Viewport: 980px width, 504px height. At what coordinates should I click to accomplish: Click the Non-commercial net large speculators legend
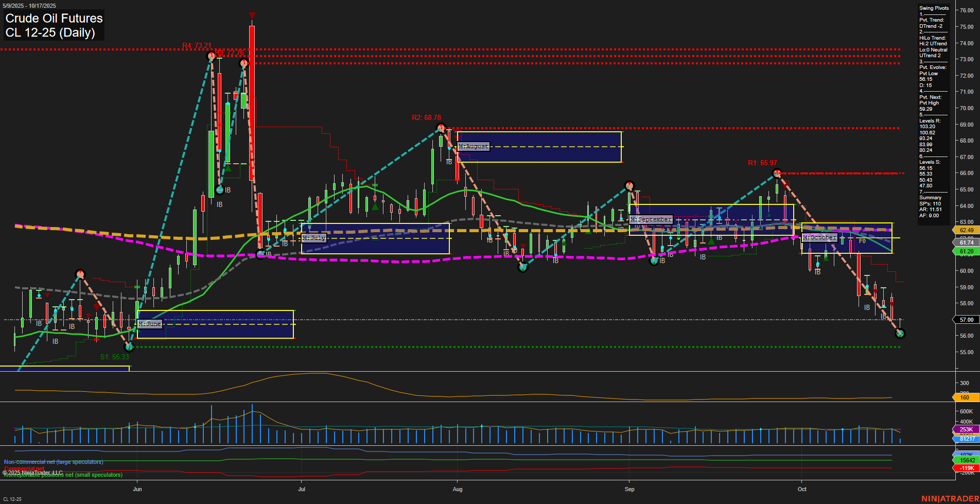(54, 462)
